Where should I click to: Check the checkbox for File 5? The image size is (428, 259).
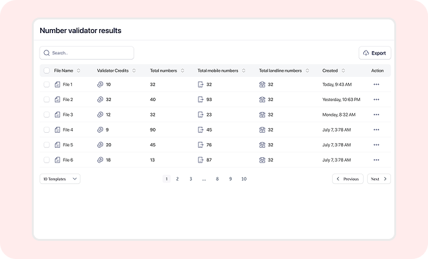pos(47,145)
